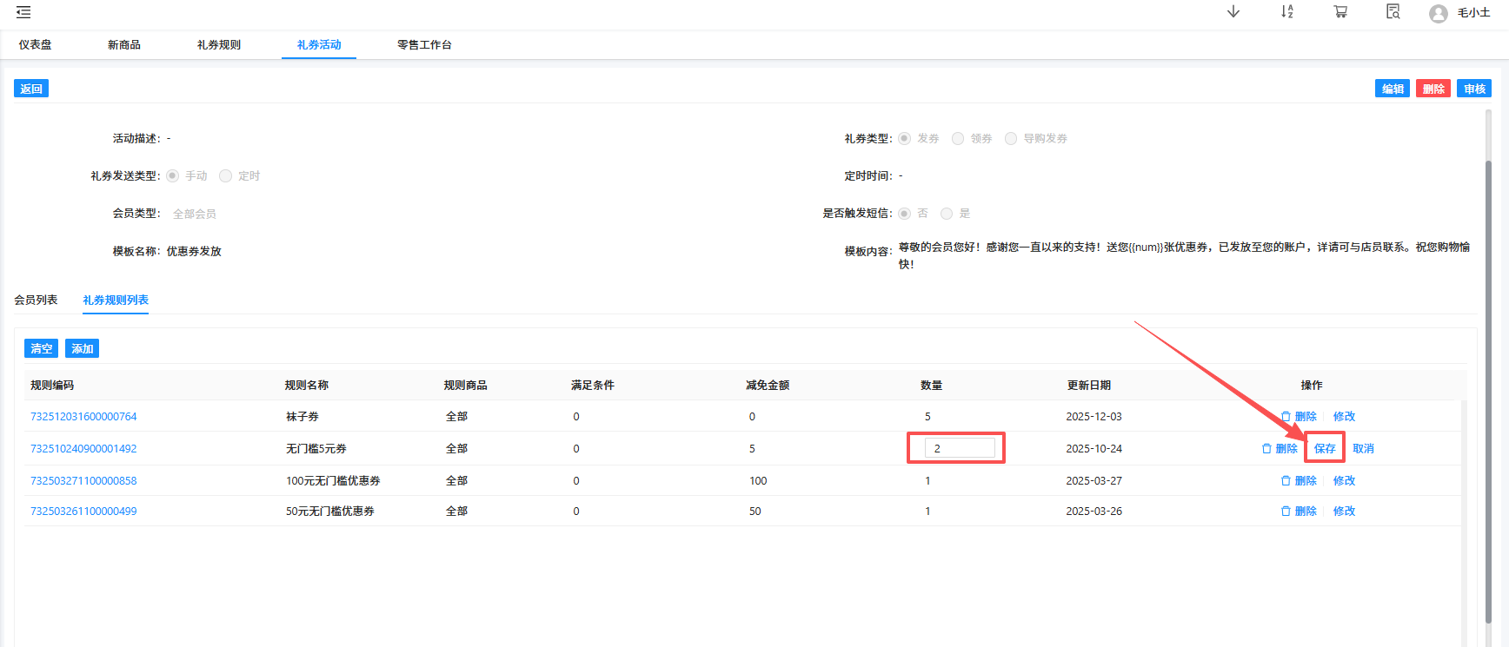Delete the 无门槛5元券 row
This screenshot has height=647, width=1509.
pos(1280,449)
